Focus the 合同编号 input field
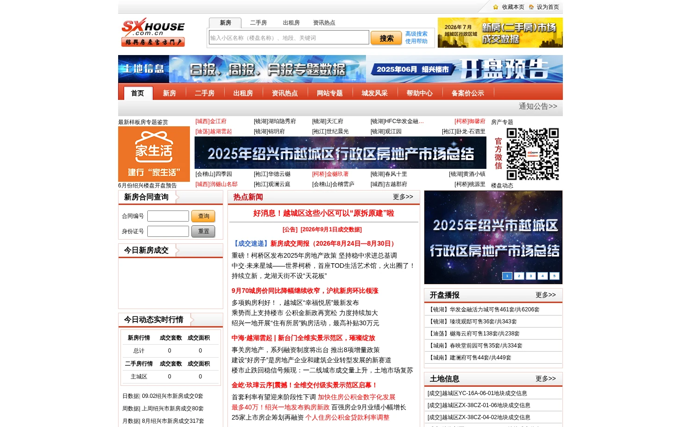This screenshot has width=681, height=427. [168, 216]
